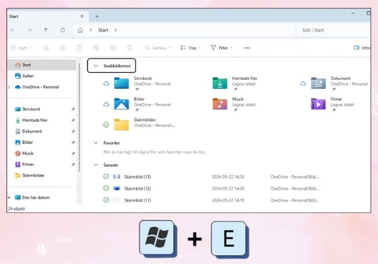The height and width of the screenshot is (264, 378).
Task: Close the Start tab
Action: pos(82,16)
